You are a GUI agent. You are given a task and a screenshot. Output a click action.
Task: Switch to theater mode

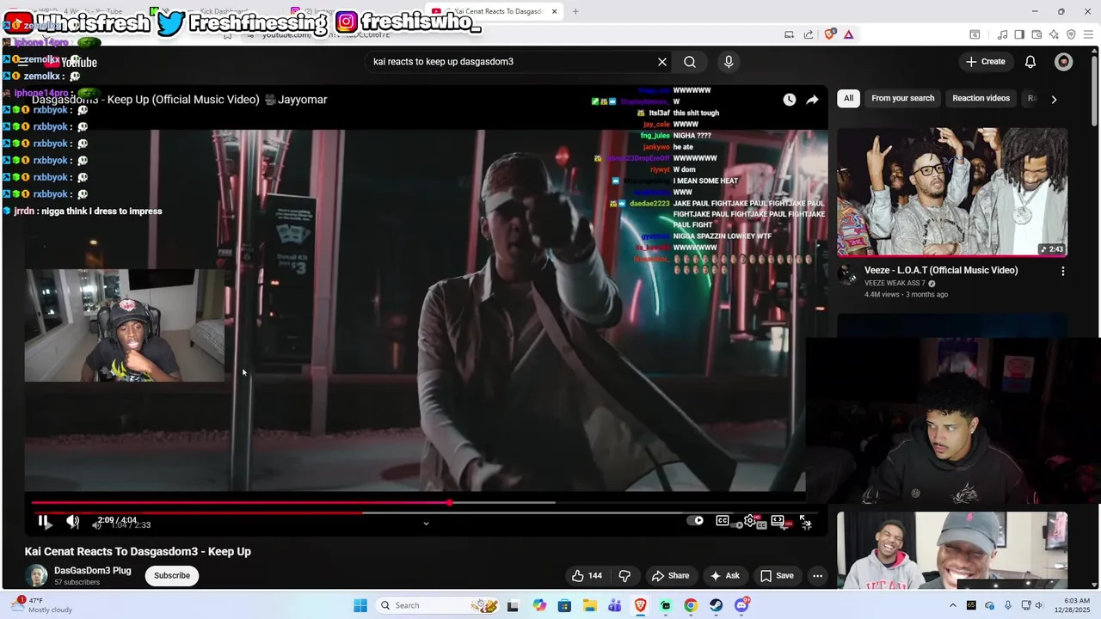[778, 520]
